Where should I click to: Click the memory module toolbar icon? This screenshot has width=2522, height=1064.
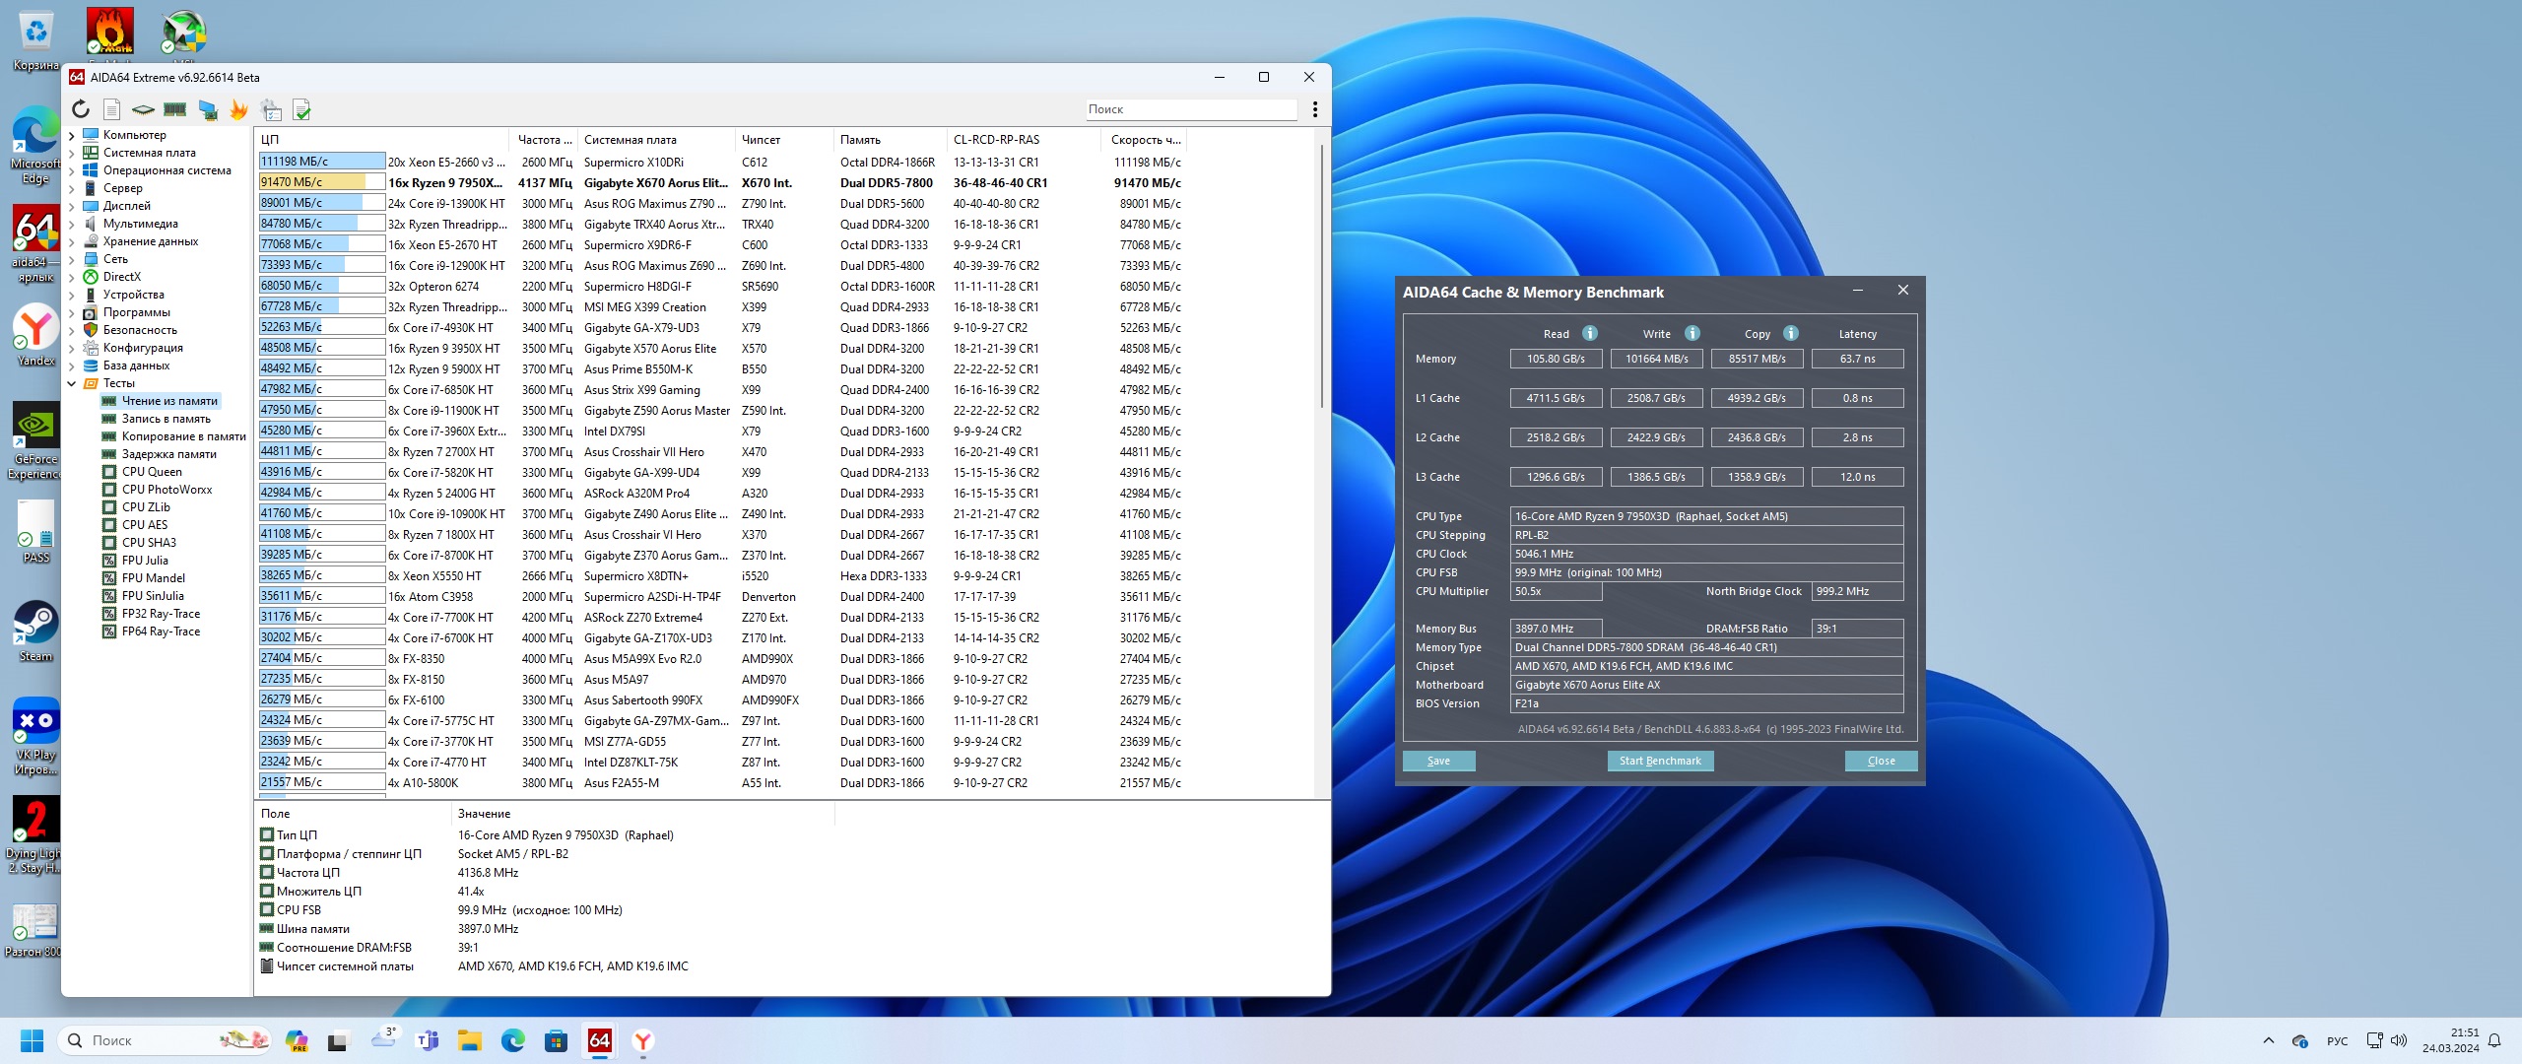175,109
